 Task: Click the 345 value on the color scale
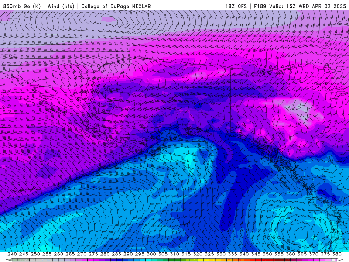(256, 254)
